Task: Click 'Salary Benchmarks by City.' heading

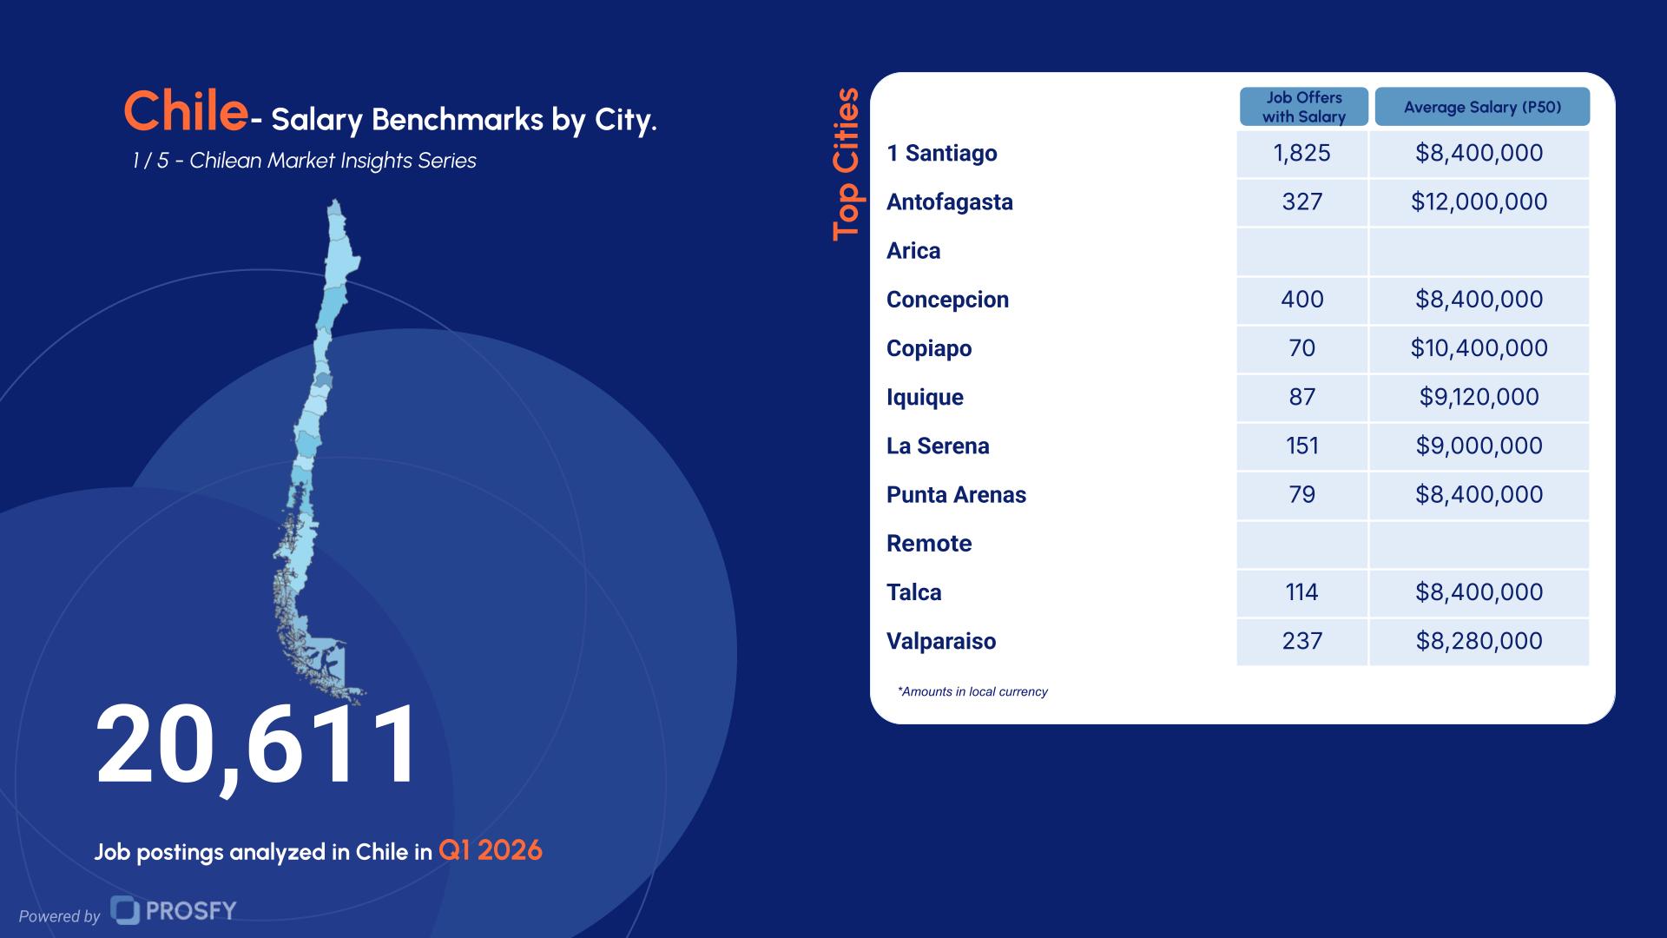Action: click(x=464, y=120)
